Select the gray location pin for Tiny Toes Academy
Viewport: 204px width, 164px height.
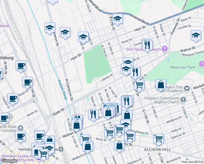coord(187,89)
